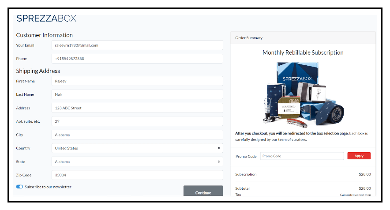Click the Shipping Address heading
The image size is (390, 210).
point(38,71)
